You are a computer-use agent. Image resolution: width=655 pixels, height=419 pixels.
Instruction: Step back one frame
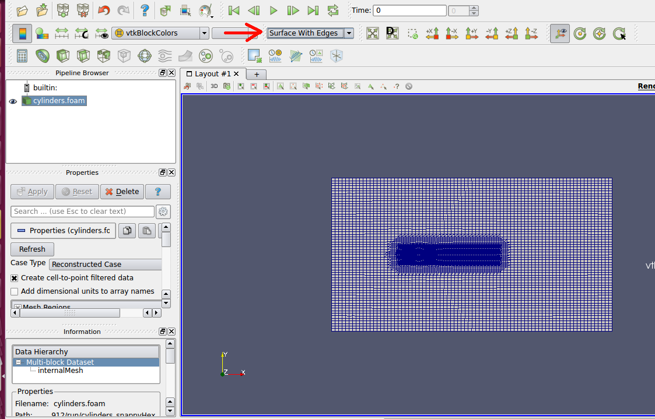click(254, 10)
